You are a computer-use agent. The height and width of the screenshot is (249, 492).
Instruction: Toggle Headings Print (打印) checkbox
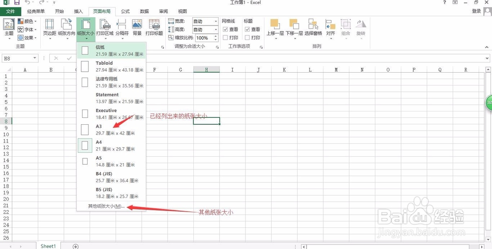click(247, 38)
